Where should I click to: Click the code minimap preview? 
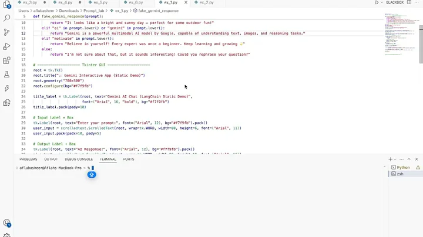click(x=401, y=34)
